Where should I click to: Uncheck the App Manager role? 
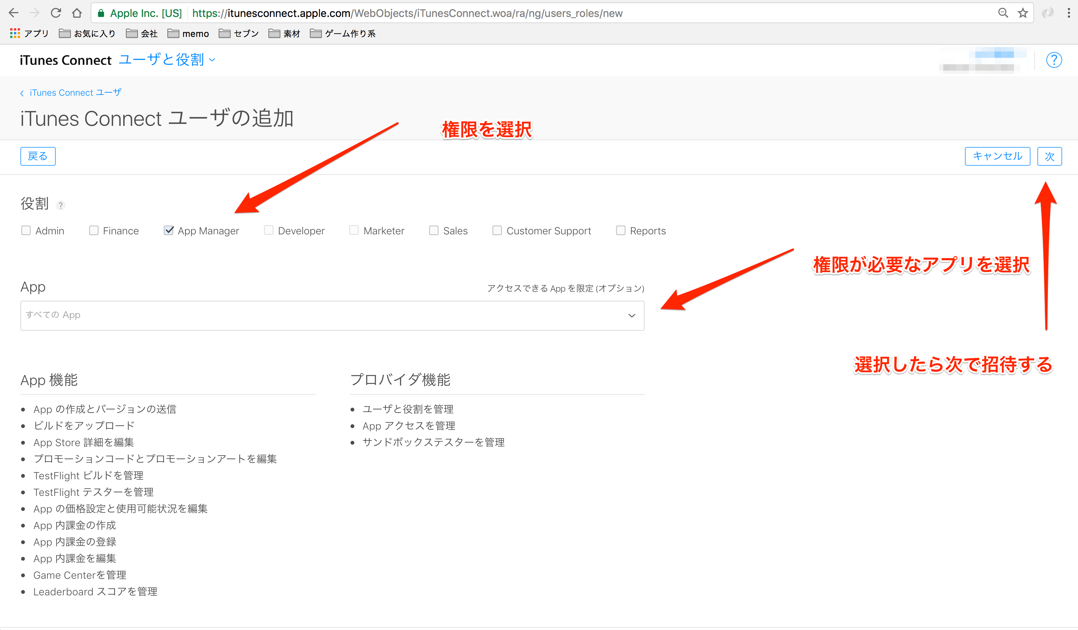[168, 230]
